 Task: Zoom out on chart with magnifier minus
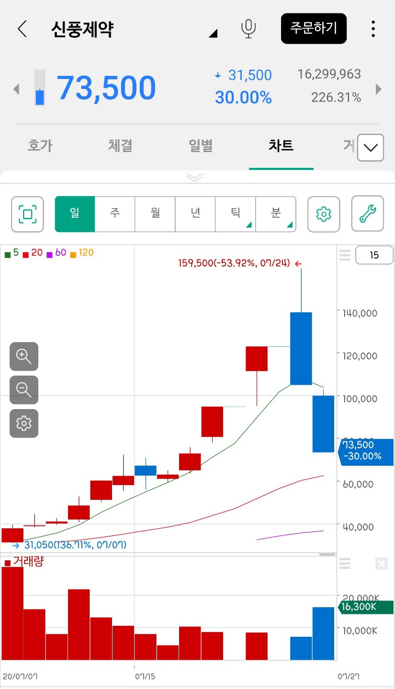click(24, 390)
